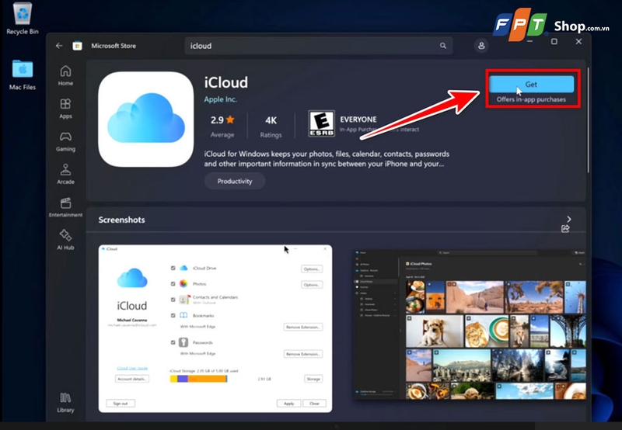Open the Recycle Bin desktop icon
The width and height of the screenshot is (622, 430).
(23, 18)
